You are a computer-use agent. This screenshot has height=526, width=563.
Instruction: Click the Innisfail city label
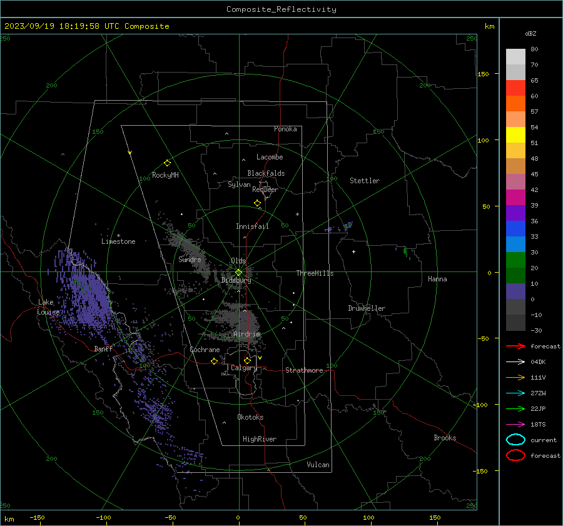(x=252, y=226)
